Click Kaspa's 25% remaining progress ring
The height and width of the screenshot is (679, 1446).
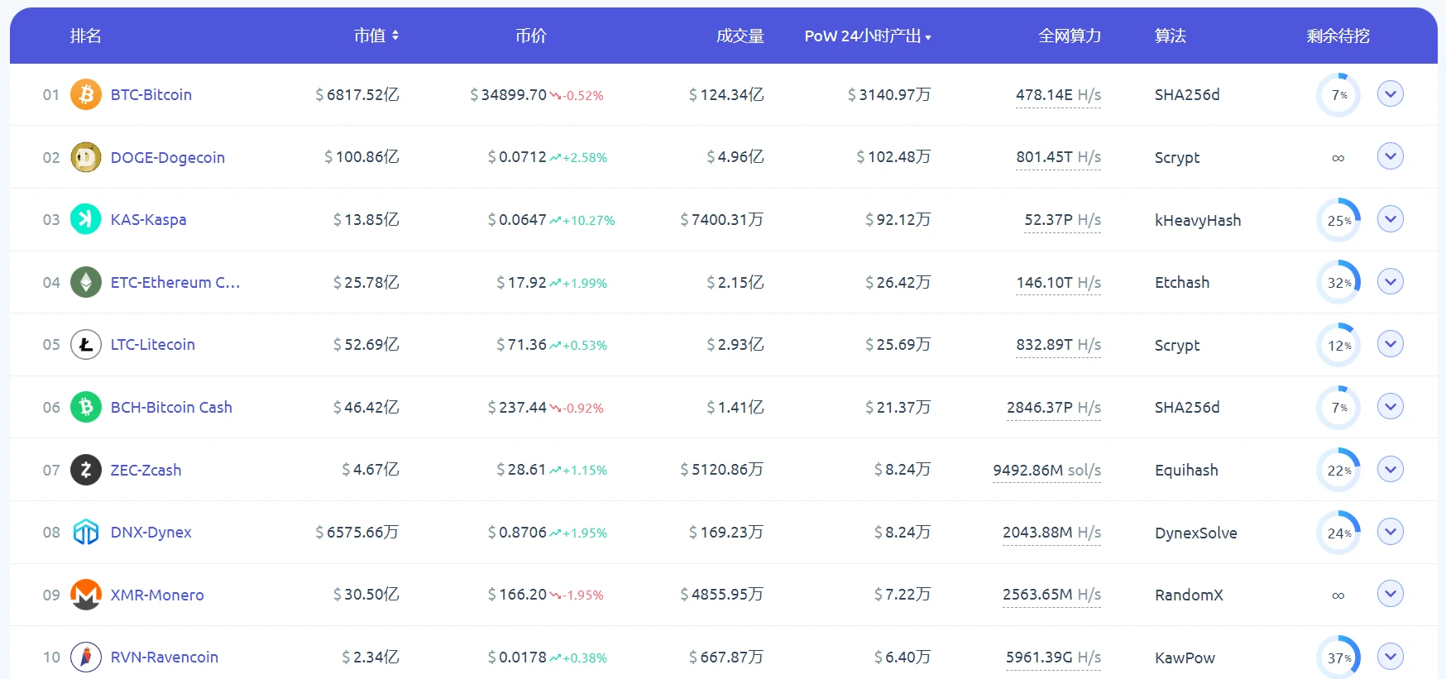pos(1338,220)
